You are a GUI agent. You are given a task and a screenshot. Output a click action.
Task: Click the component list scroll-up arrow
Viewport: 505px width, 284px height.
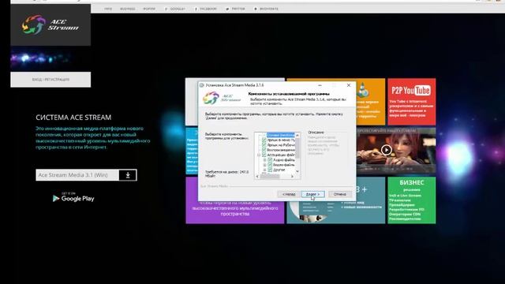pyautogui.click(x=297, y=135)
